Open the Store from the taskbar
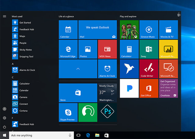Screen dimensions: 195x139 106,135
